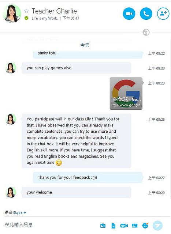Click the send contacts card icon
The width and height of the screenshot is (171, 234).
[134, 226]
